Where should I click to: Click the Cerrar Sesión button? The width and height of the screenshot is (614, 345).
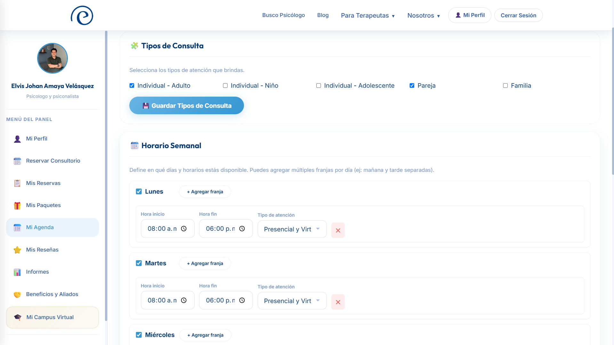pos(518,15)
